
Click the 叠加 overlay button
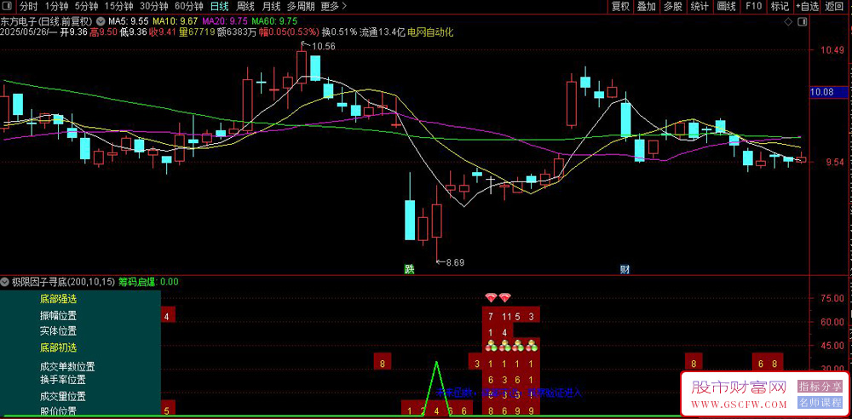(x=647, y=7)
